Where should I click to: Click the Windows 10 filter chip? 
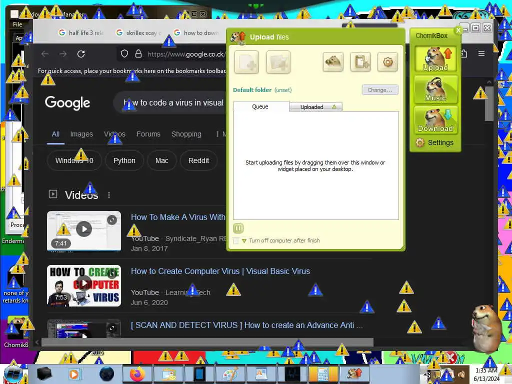[x=74, y=160]
